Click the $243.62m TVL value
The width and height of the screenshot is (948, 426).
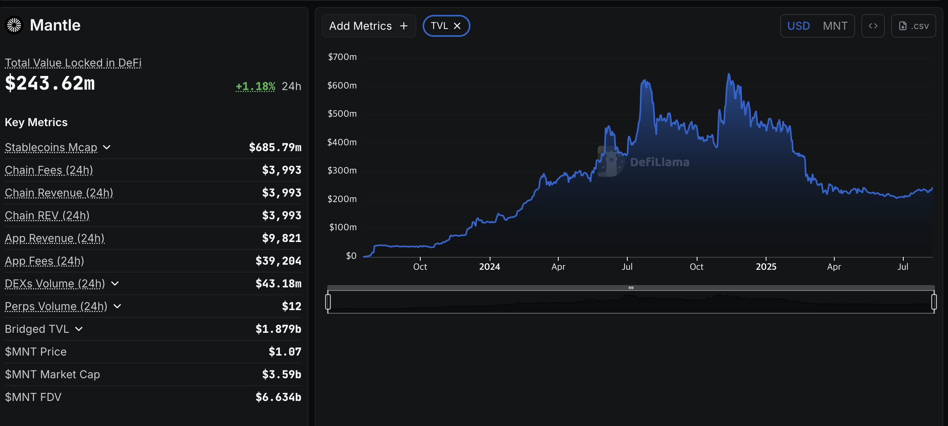point(50,83)
